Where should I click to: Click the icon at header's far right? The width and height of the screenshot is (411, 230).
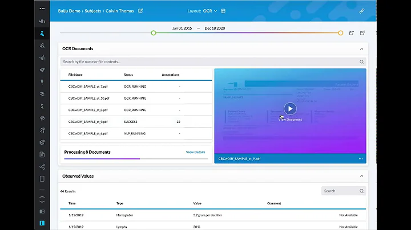click(362, 11)
